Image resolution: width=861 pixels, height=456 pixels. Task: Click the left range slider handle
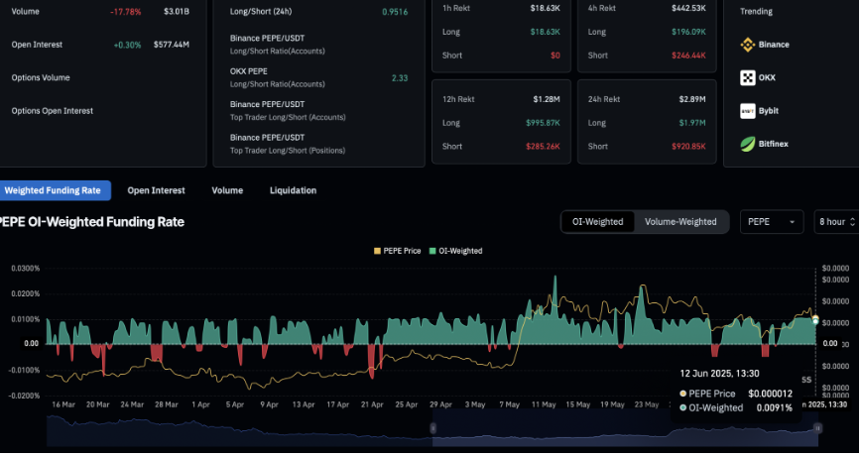click(x=432, y=428)
